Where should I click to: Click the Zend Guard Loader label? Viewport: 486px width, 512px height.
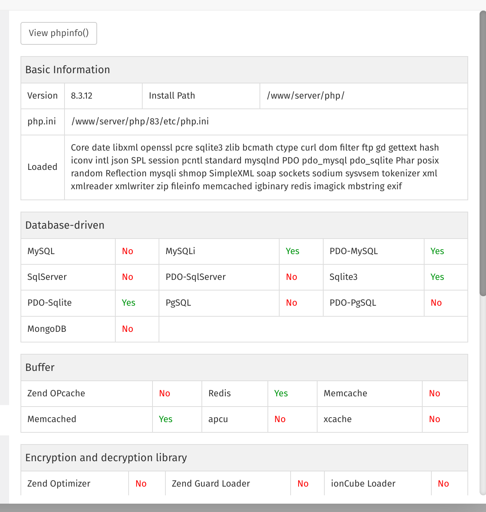coord(211,484)
